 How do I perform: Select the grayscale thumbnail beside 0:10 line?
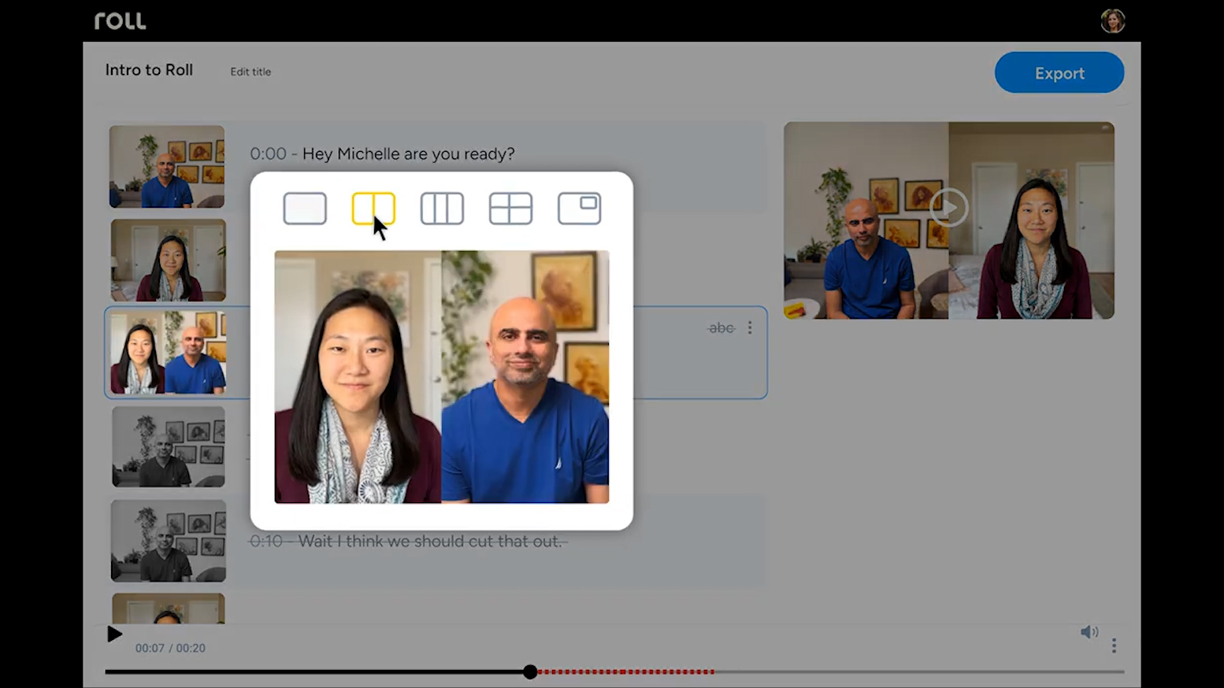(x=169, y=540)
